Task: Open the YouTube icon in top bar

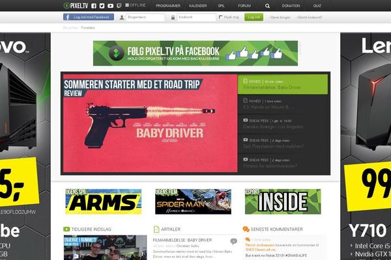Action: coord(111,6)
